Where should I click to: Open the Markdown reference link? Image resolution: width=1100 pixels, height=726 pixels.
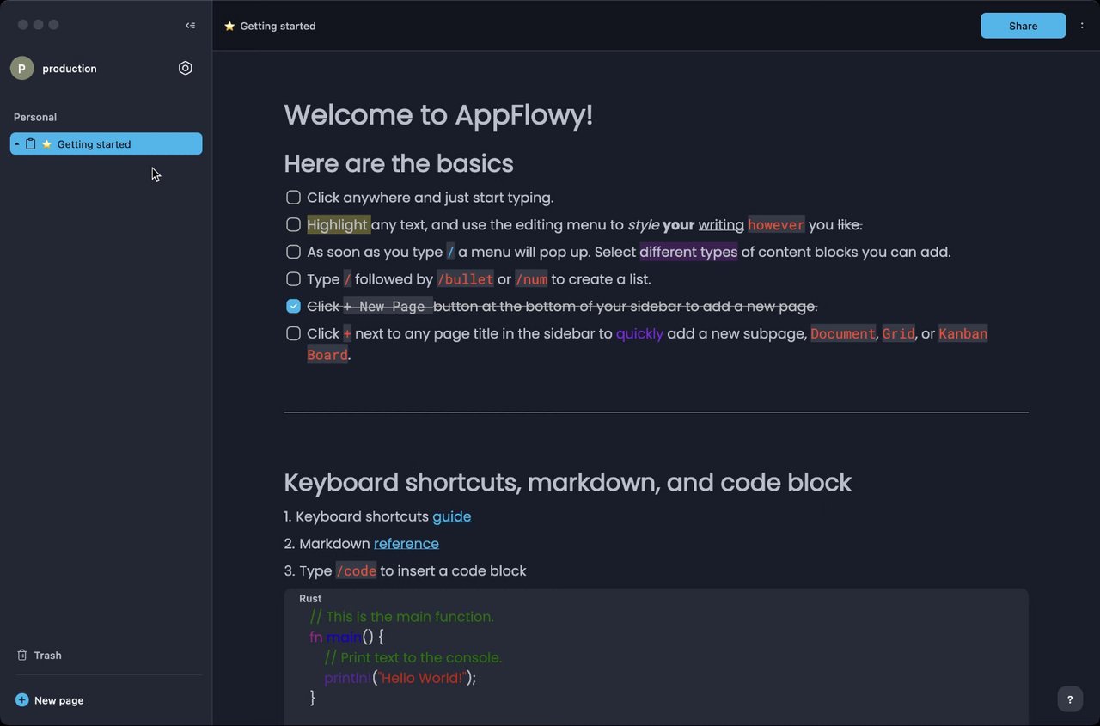(x=406, y=544)
